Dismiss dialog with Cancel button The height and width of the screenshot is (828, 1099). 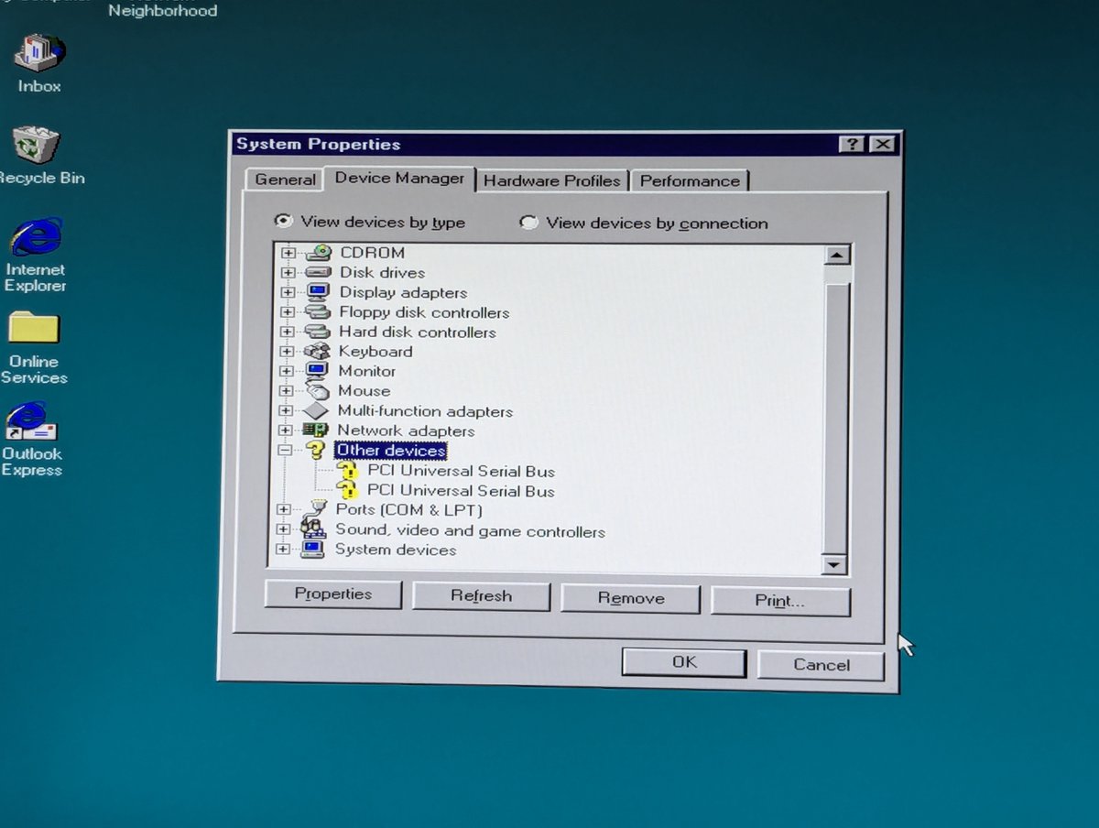pos(822,665)
